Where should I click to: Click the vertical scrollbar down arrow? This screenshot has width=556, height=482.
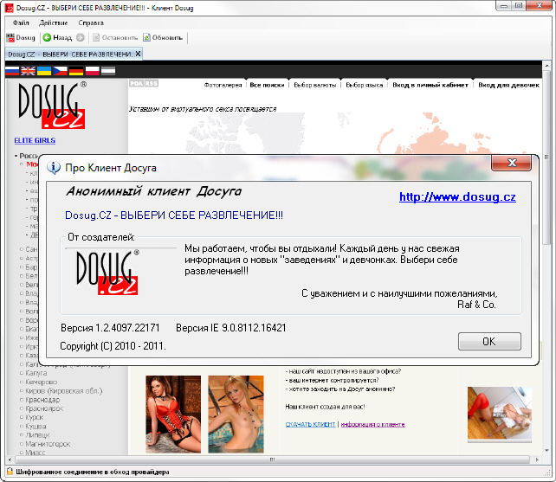tap(546, 450)
